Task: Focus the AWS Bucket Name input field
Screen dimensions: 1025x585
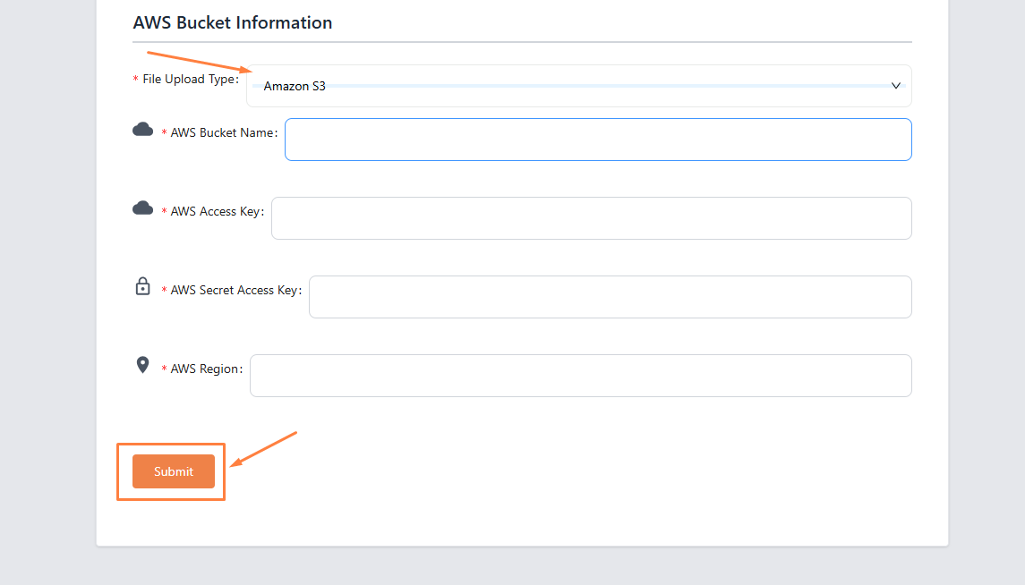Action: pyautogui.click(x=598, y=139)
